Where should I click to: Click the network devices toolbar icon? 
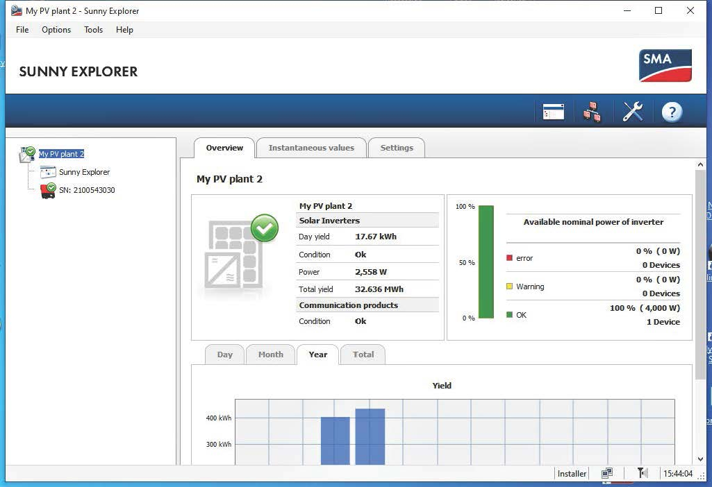coord(592,112)
